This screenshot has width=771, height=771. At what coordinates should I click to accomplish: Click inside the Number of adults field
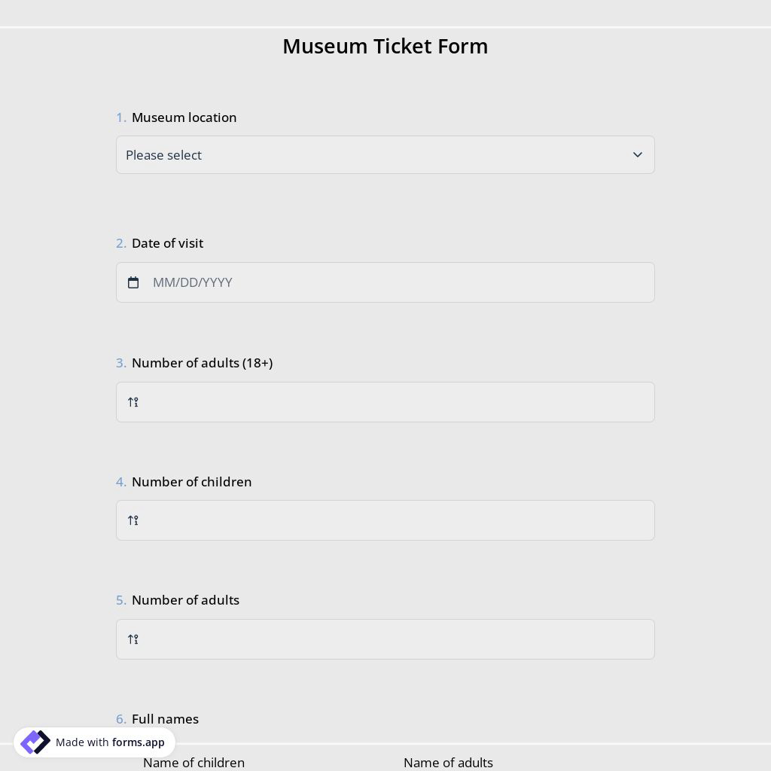[x=385, y=639]
